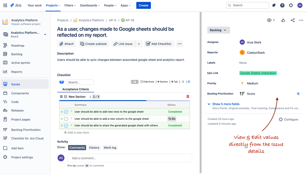Click the Add a comment field
The height and width of the screenshot is (175, 307).
click(x=129, y=158)
